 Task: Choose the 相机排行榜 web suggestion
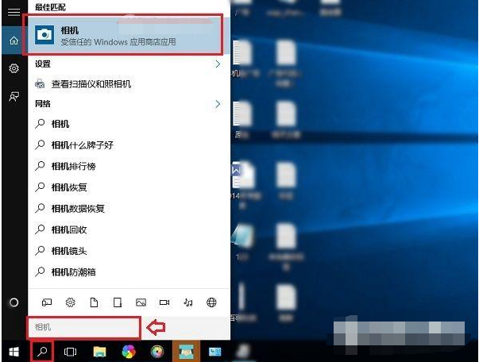pos(73,167)
